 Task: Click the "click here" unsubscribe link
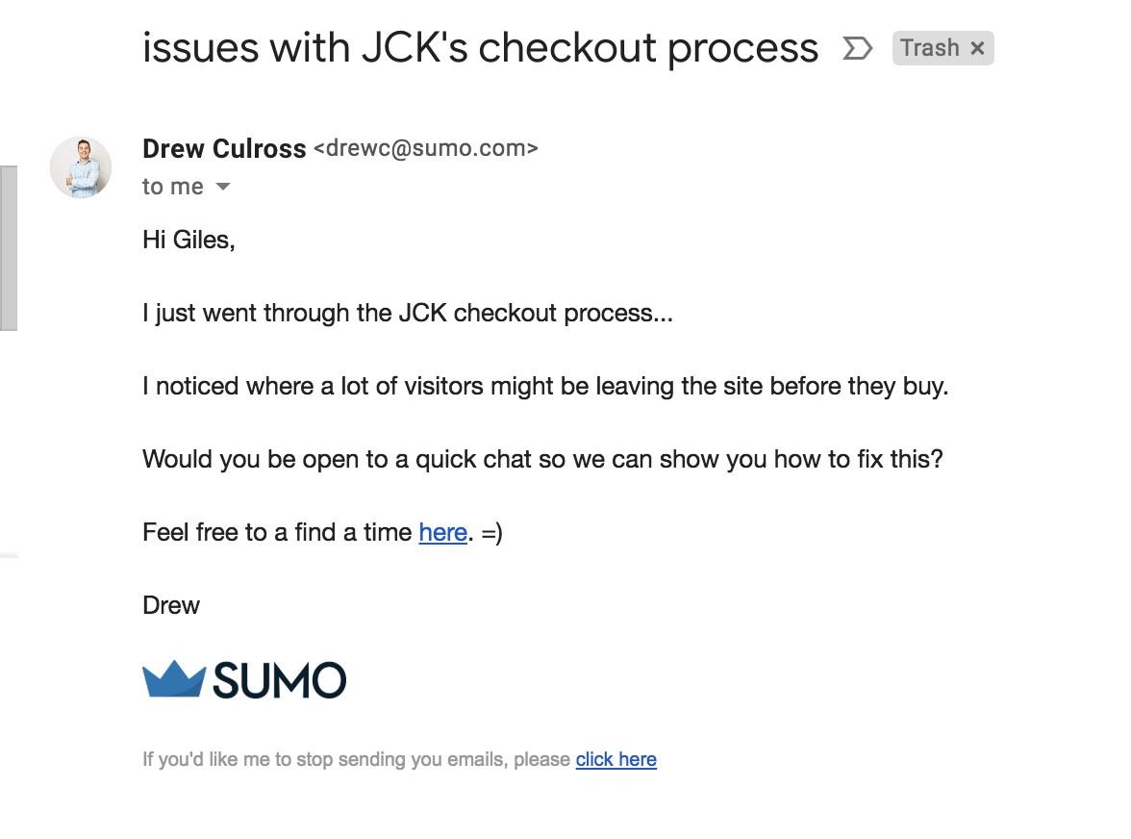tap(616, 759)
